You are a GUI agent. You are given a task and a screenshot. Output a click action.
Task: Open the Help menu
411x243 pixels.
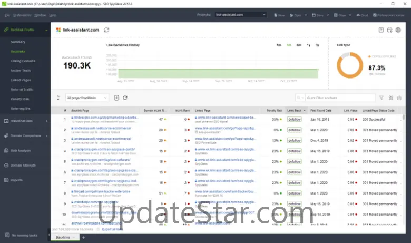coord(53,15)
